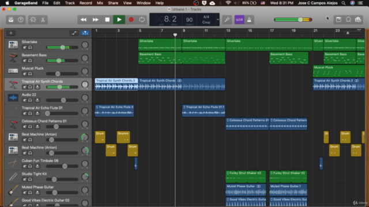Toggle the Cycle loop mode
Viewport: 369px width, 207px height.
pos(142,20)
